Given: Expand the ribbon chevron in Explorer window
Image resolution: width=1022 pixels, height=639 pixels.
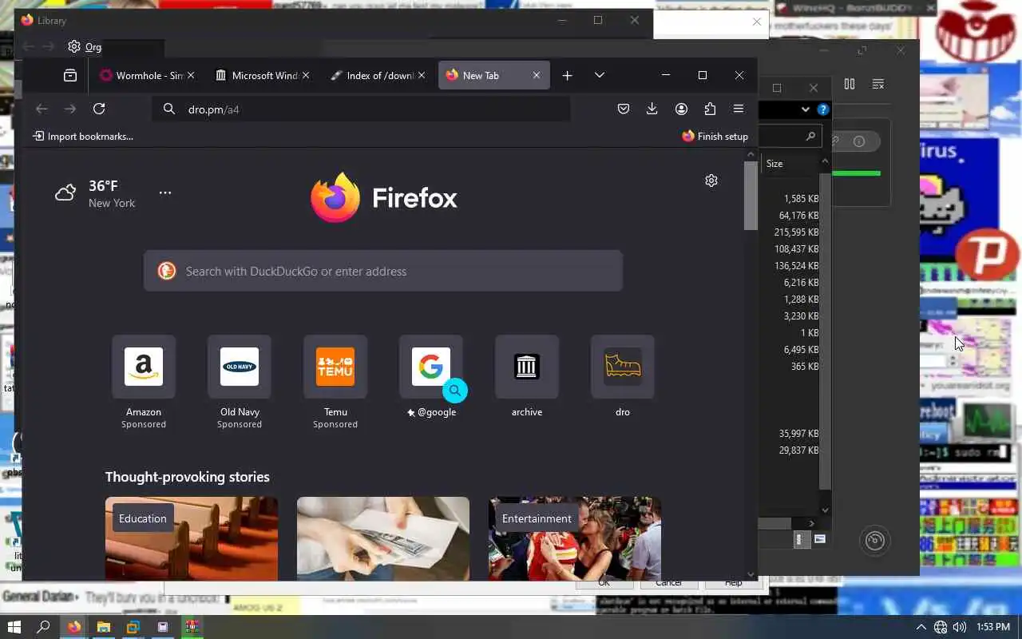Looking at the screenshot, I should pos(806,109).
